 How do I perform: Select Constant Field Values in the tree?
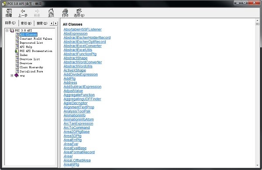[36, 38]
